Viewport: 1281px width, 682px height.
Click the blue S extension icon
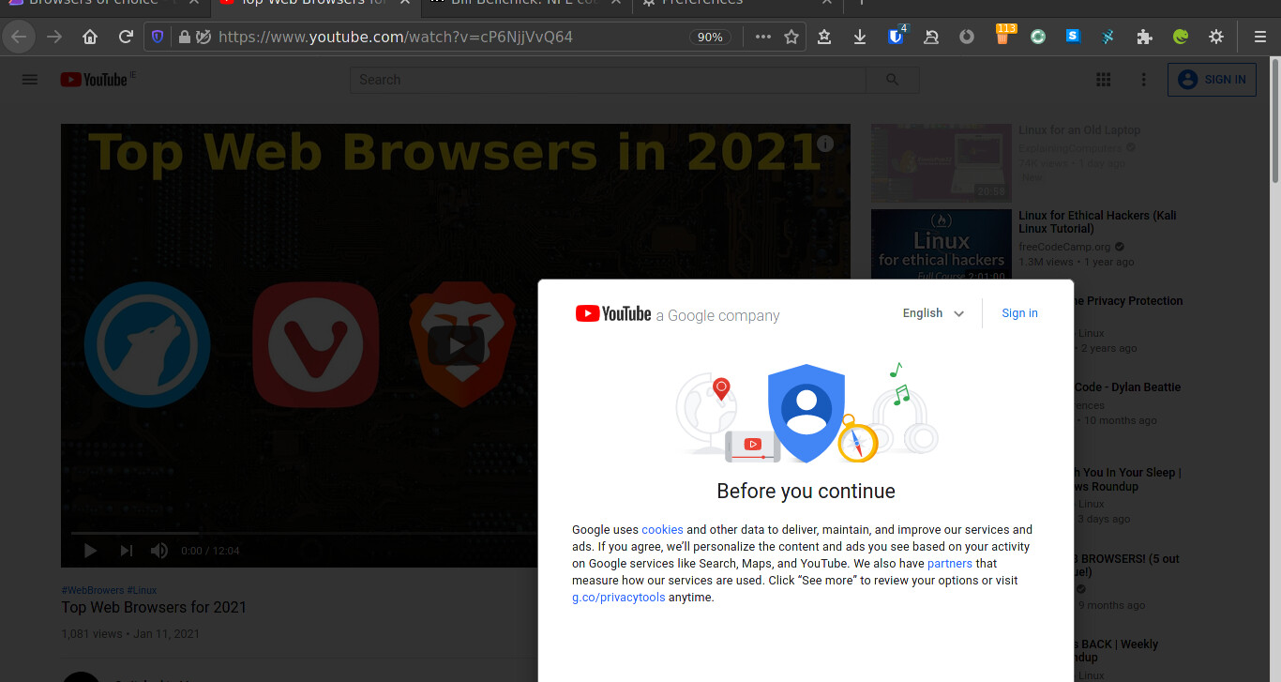click(x=1074, y=38)
